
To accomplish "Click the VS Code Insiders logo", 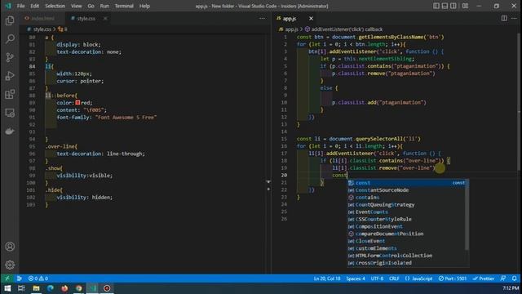I will coord(8,6).
